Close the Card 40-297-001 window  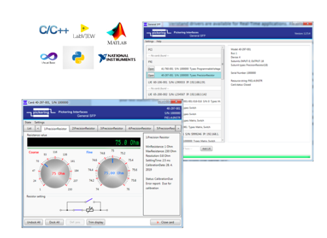pos(176,101)
